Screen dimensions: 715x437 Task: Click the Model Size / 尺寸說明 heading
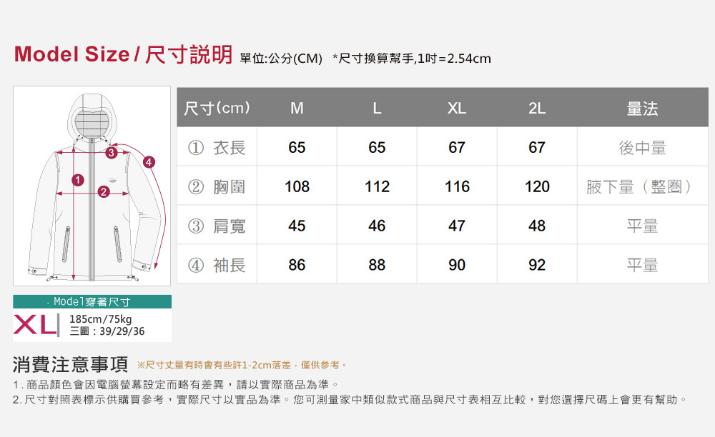point(124,54)
